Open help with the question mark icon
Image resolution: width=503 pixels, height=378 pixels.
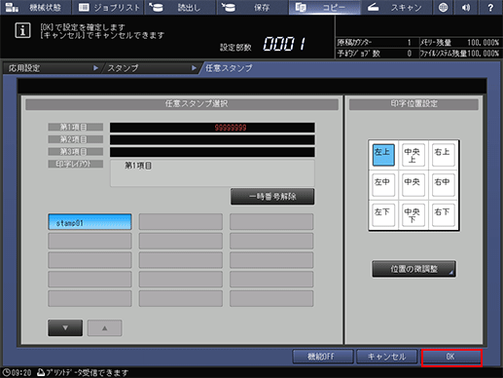click(490, 7)
